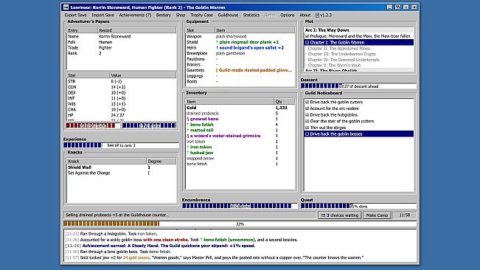Toggle the Thin out the stirges checkbox
This screenshot has width=480, height=270.
[x=307, y=128]
